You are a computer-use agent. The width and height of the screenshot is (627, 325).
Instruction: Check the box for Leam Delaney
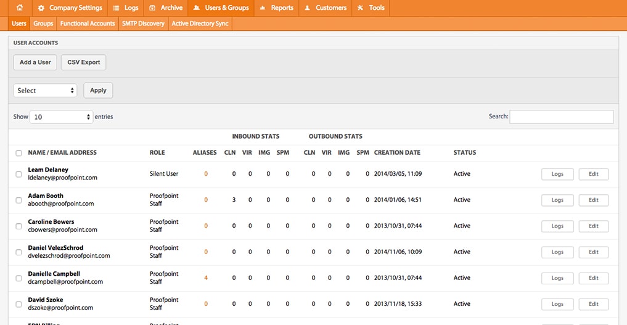pos(18,175)
